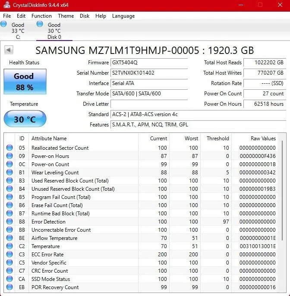The image size is (290, 296).
Task: Click status orb of POR Recovery Count
Action: pyautogui.click(x=9, y=287)
